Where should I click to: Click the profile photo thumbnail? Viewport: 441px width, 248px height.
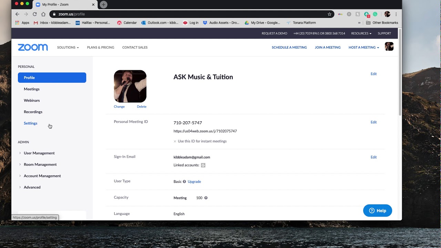[130, 86]
